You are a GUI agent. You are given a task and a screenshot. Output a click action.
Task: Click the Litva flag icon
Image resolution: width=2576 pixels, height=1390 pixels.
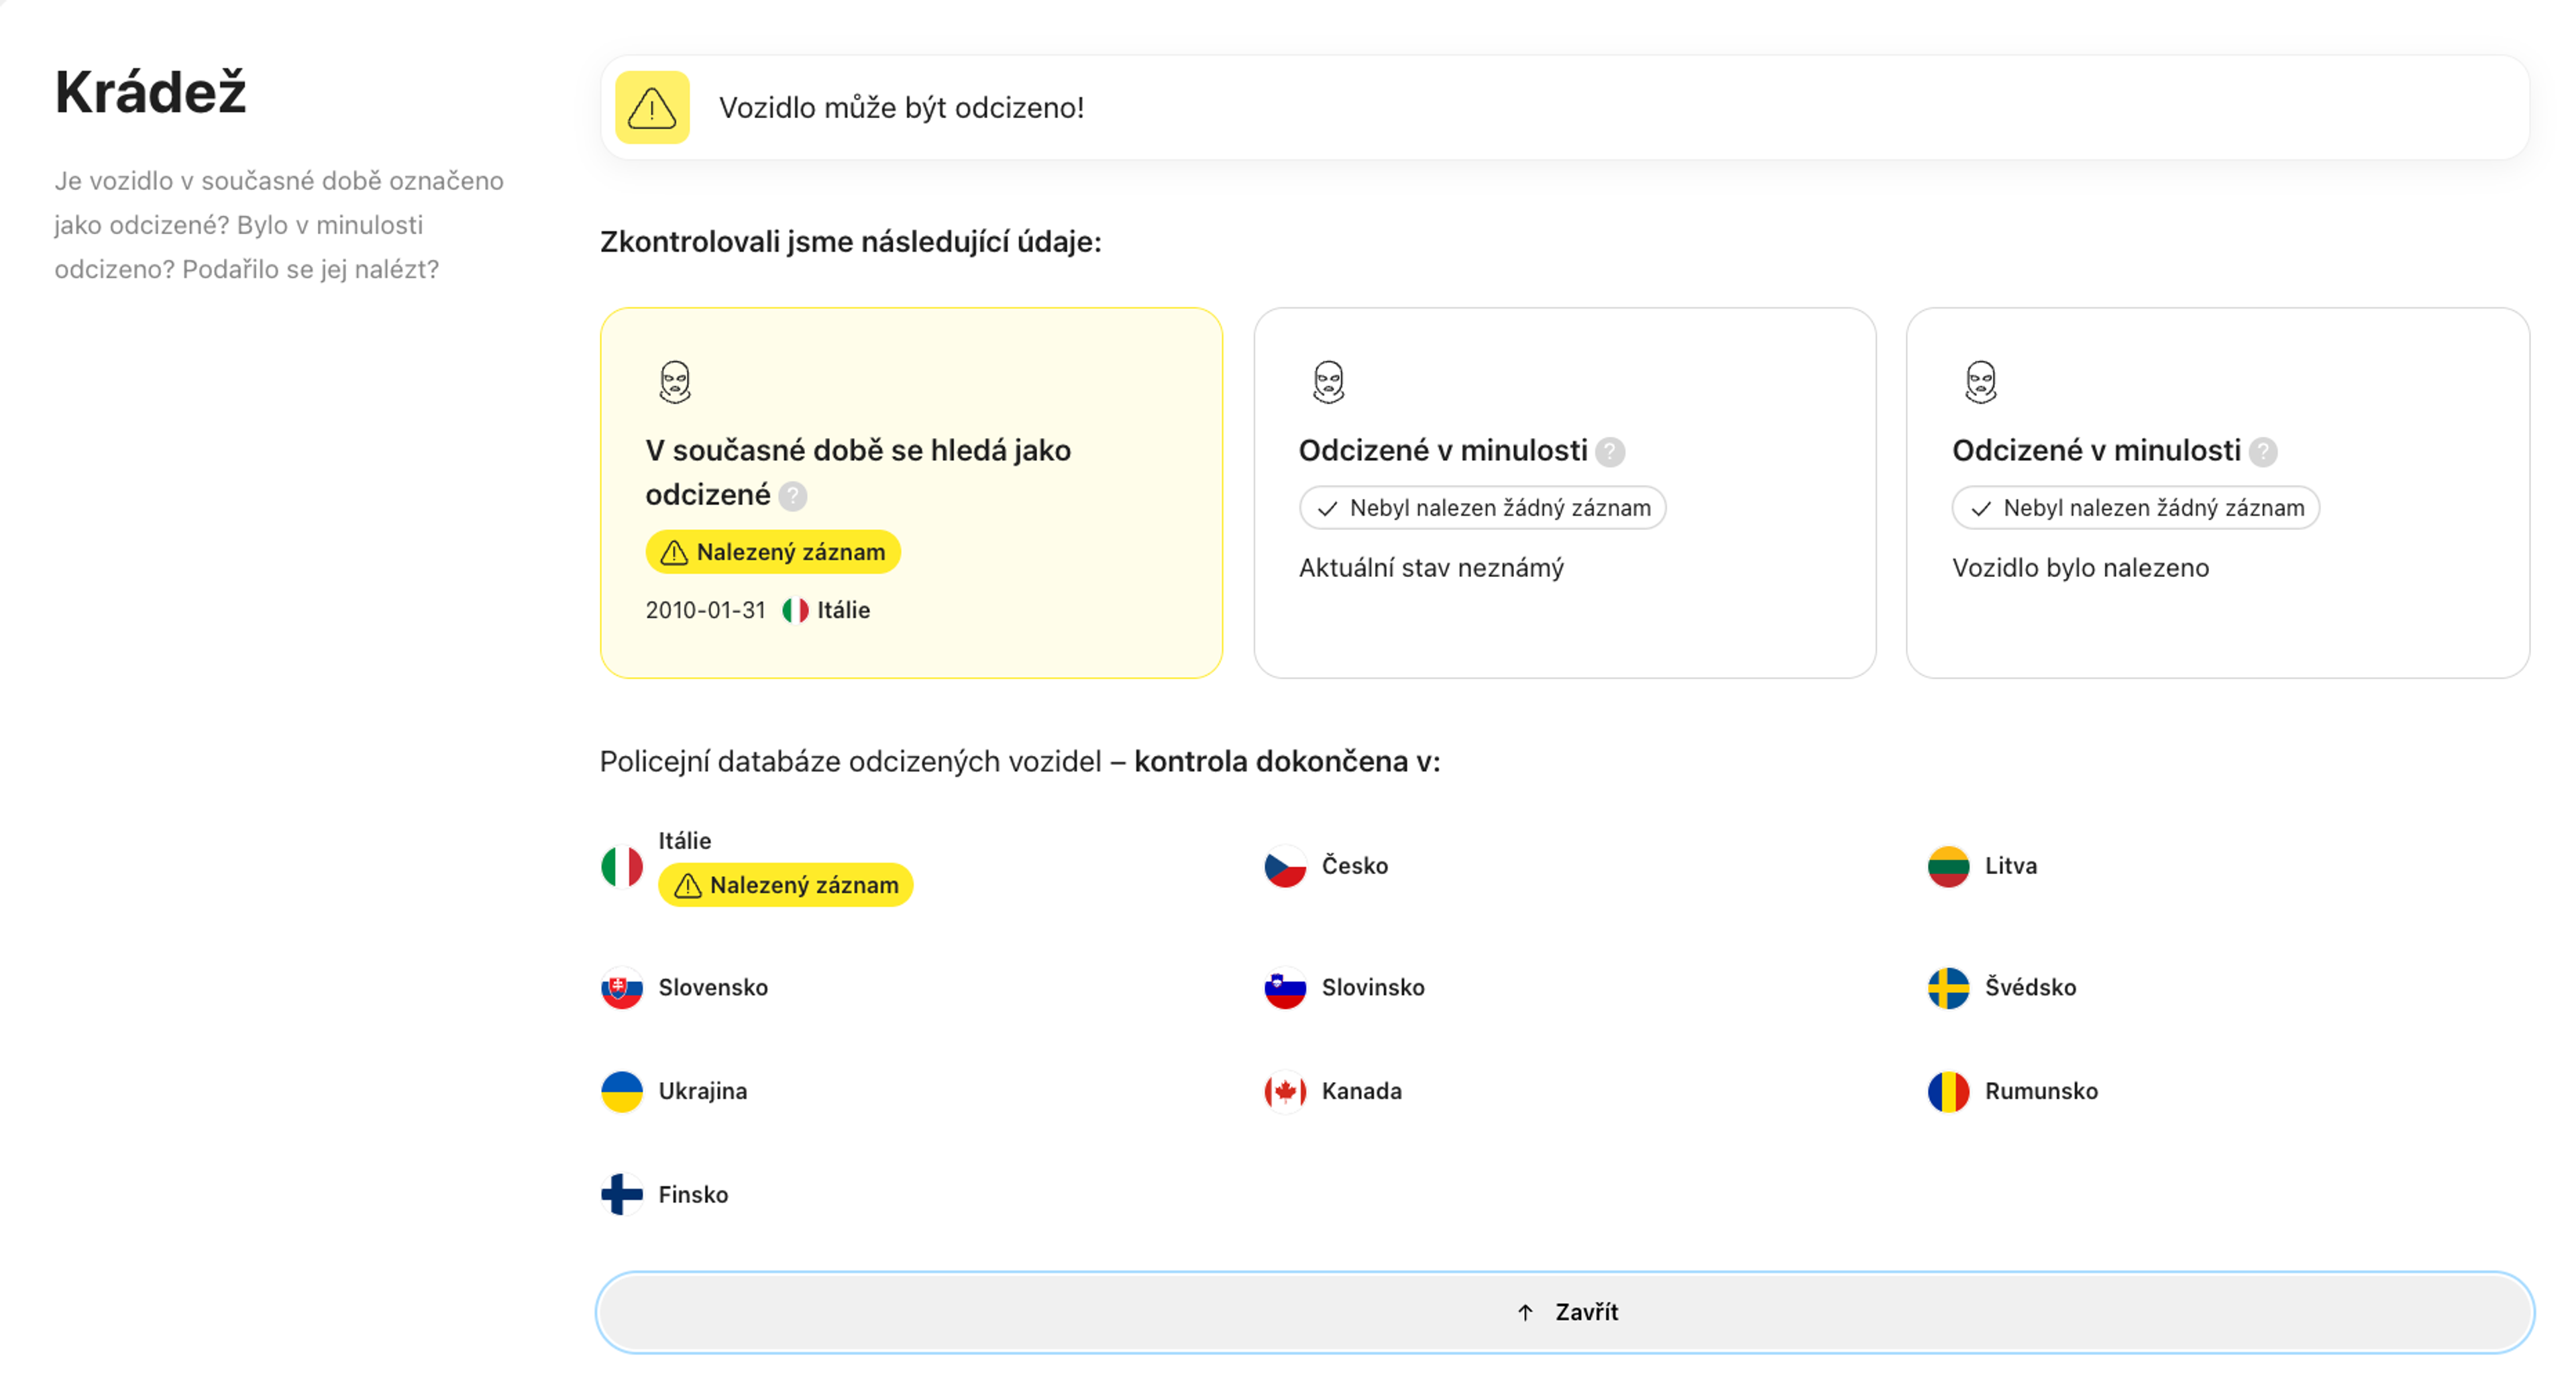pos(1948,866)
